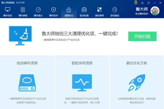Click the subtitle 一键清理硬件及系统运行产生的垃圾 under headline

(x=61, y=40)
